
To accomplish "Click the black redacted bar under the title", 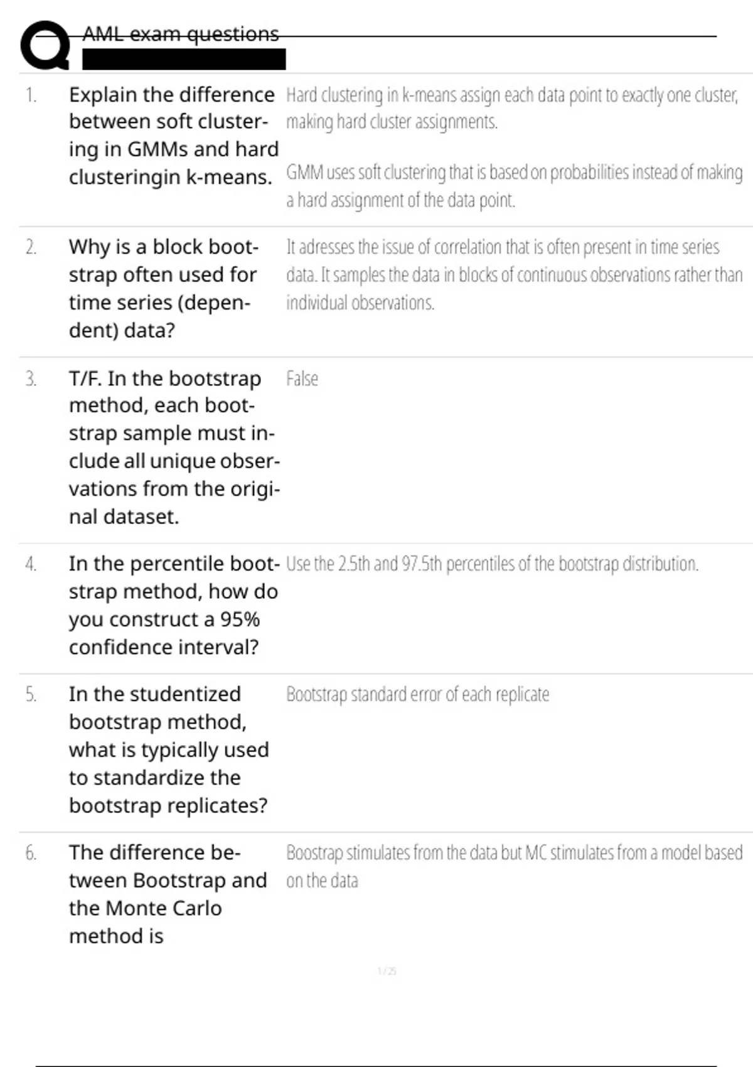I will [x=184, y=59].
